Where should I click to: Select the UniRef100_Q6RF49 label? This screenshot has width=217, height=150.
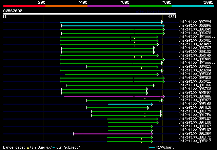pos(195,56)
